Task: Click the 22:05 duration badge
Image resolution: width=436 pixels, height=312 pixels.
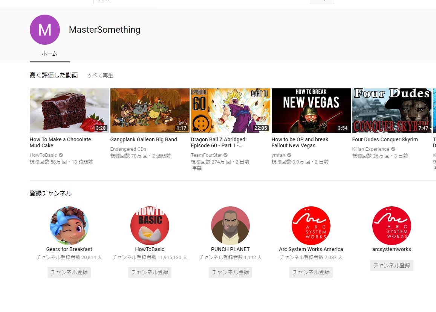Action: point(260,128)
